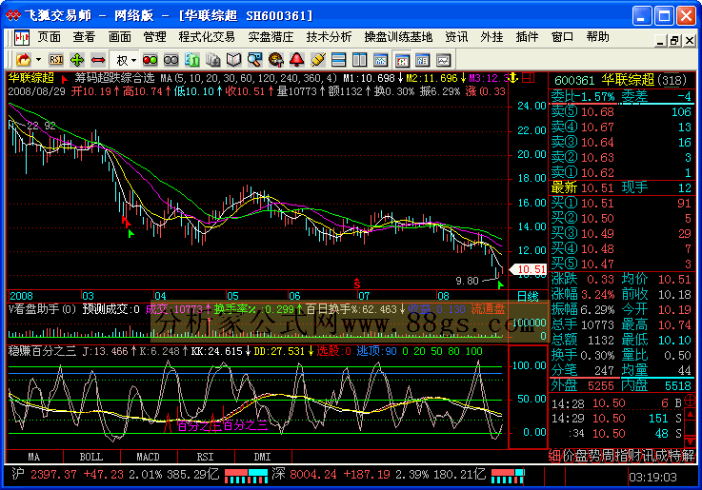This screenshot has height=490, width=702.
Task: Click the red flag marker on the March candles
Action: (126, 221)
